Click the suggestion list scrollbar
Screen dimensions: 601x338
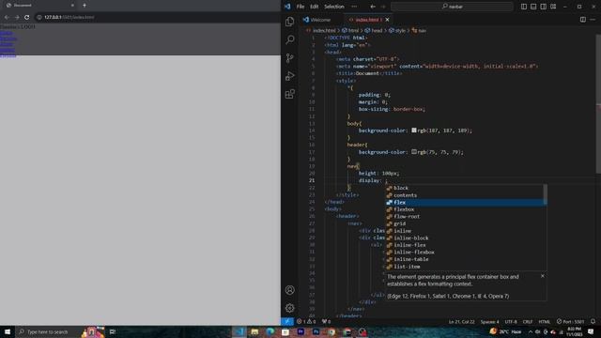point(545,194)
